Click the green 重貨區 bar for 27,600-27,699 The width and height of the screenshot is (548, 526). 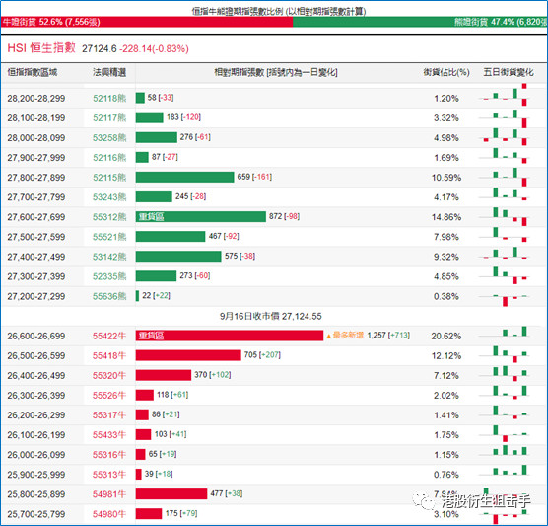(201, 217)
